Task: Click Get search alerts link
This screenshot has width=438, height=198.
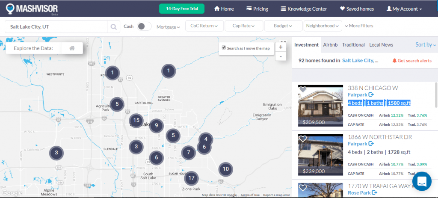Action: 412,61
